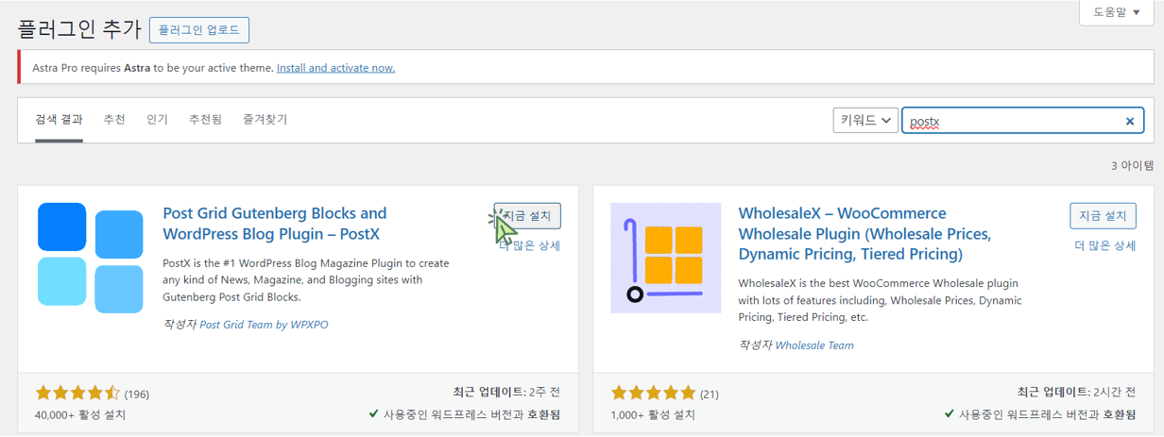Viewport: 1164px width, 437px height.
Task: Open the 도움말 help dropdown
Action: [1117, 12]
